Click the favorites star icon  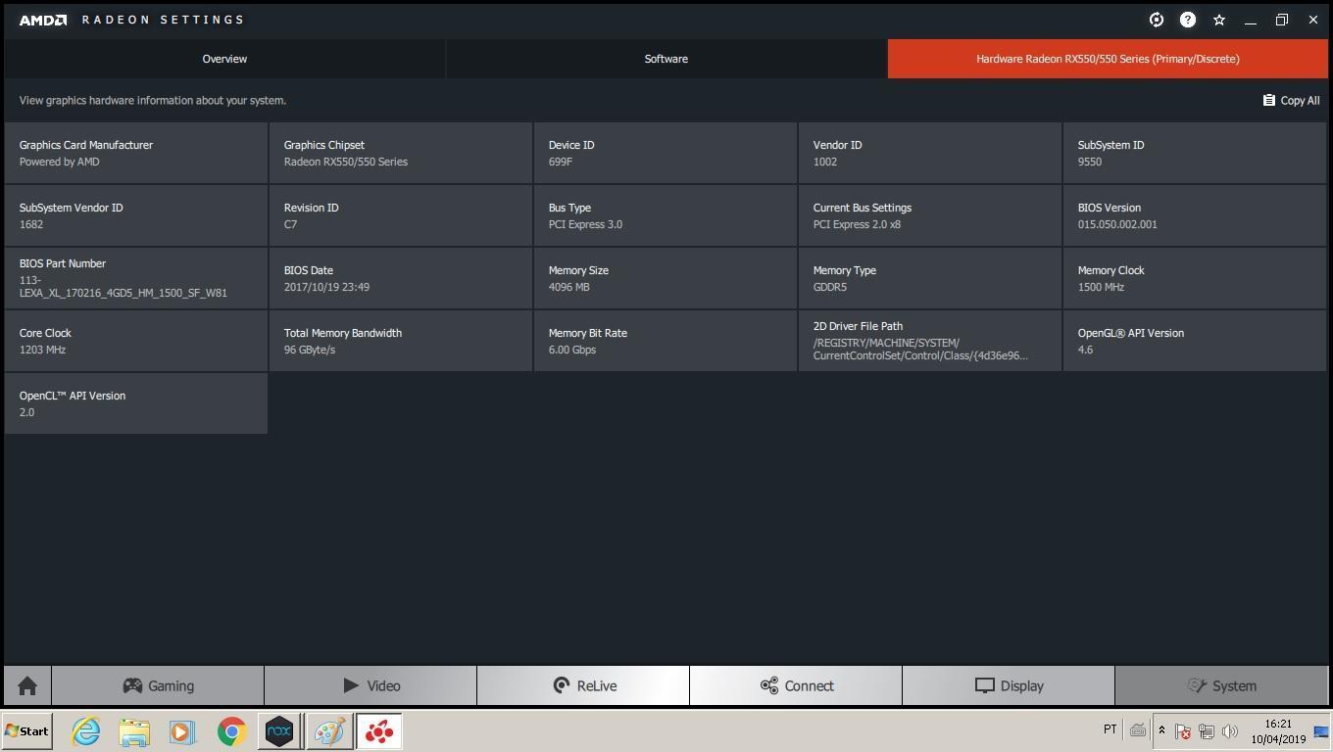point(1219,20)
